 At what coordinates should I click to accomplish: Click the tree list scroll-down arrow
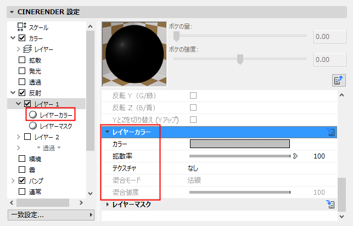pos(90,194)
